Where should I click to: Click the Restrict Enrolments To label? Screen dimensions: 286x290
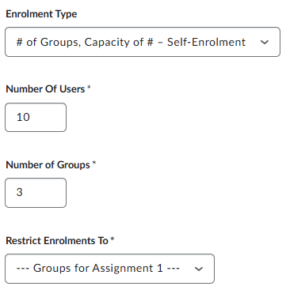pyautogui.click(x=57, y=240)
